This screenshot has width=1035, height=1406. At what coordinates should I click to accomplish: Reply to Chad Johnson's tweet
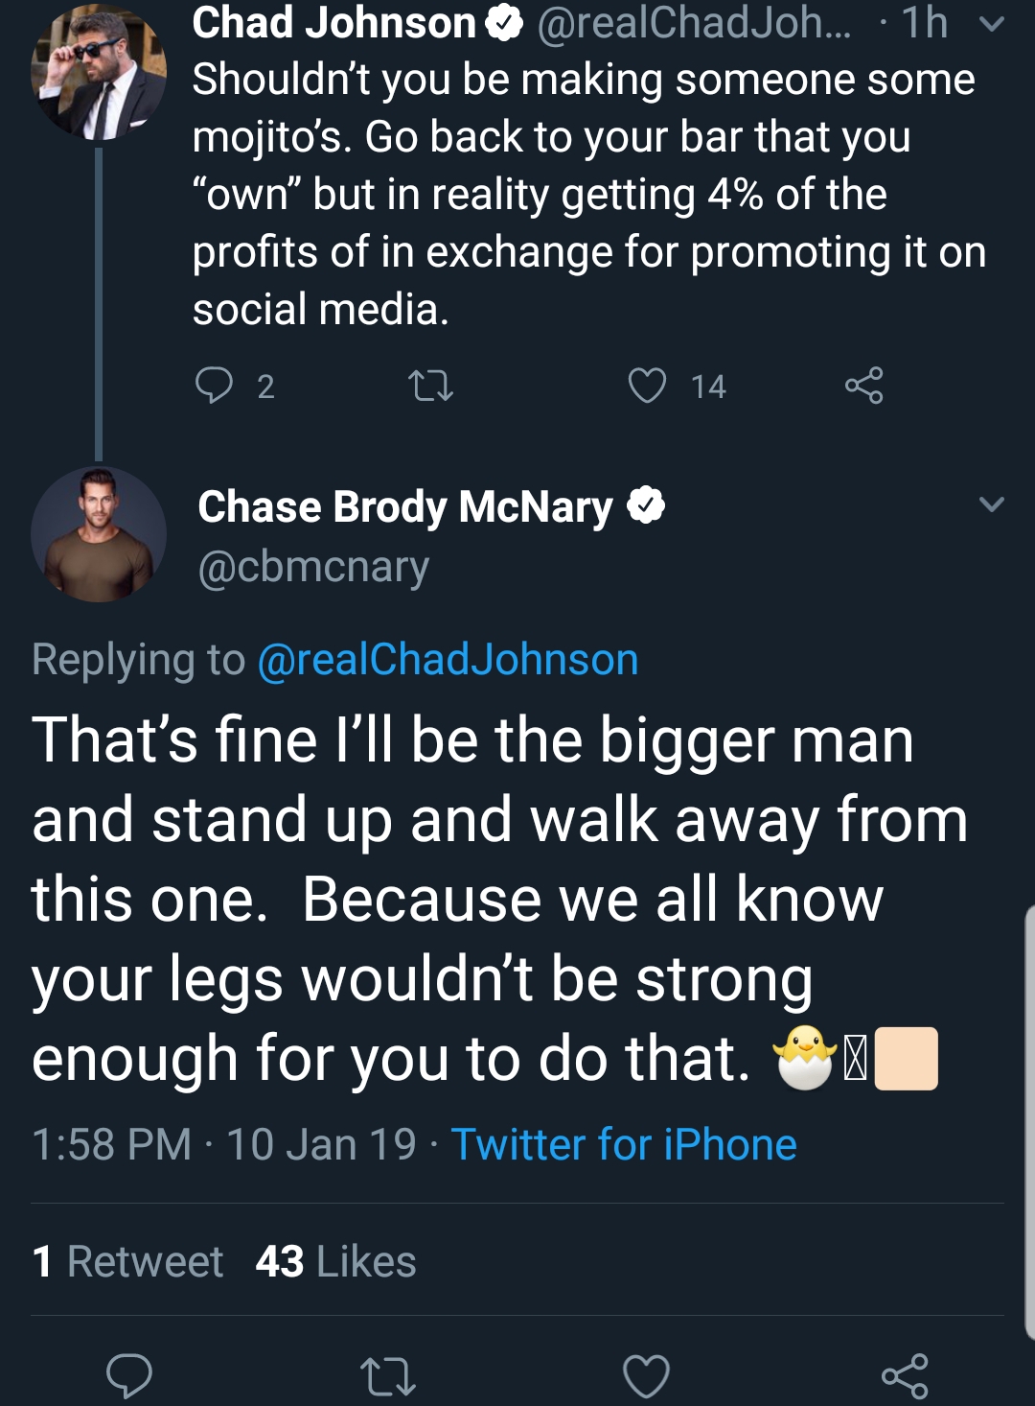tap(214, 386)
